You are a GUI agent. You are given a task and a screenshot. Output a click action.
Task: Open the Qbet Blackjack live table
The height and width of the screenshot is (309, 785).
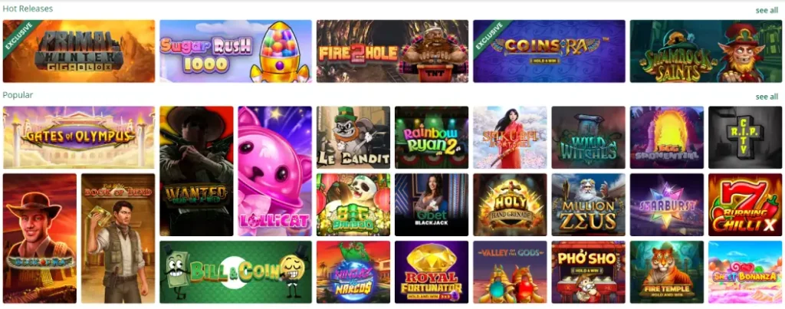pos(432,204)
